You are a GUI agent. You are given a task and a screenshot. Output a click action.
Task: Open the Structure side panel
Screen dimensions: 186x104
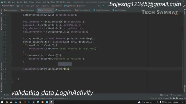(x=1, y=67)
